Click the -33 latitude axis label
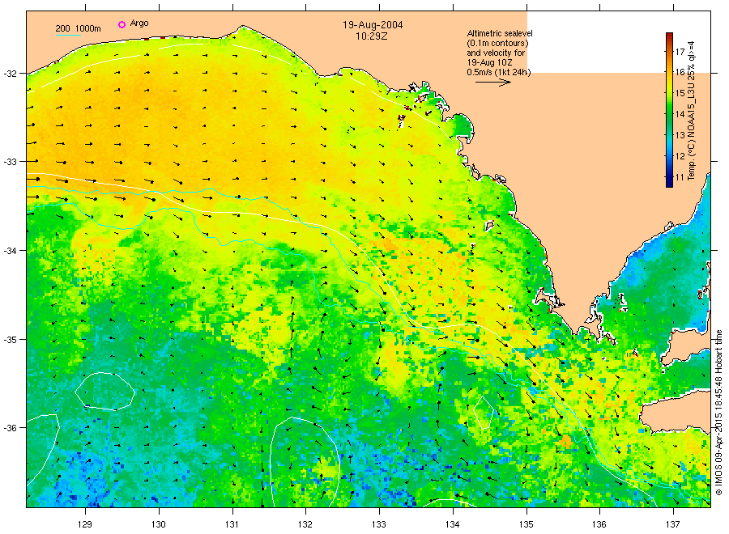Image resolution: width=729 pixels, height=534 pixels. [x=9, y=162]
